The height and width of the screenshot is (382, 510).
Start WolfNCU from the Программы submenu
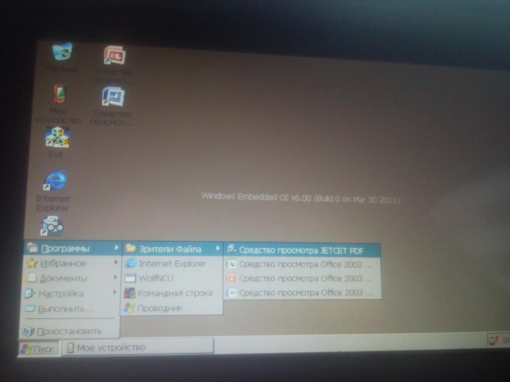(172, 278)
